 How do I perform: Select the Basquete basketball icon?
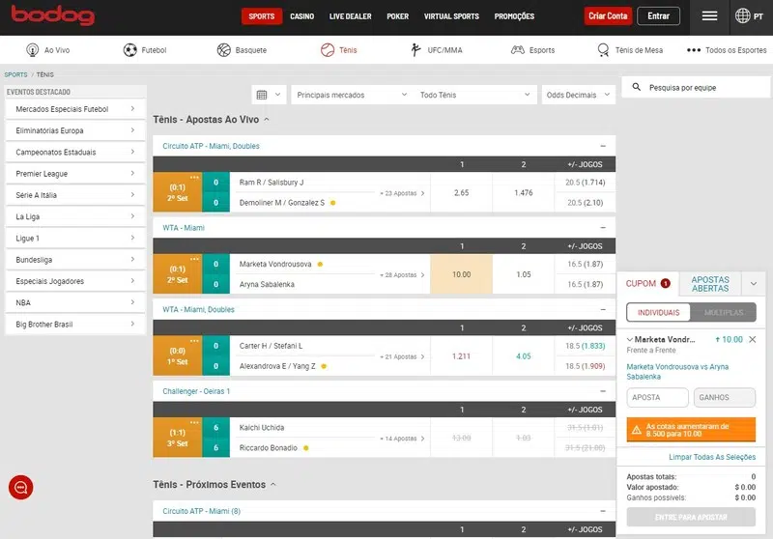click(224, 50)
